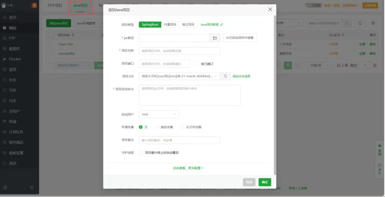The width and height of the screenshot is (385, 197).
Task: Click the green 确定 confirm button
Action: (x=265, y=182)
